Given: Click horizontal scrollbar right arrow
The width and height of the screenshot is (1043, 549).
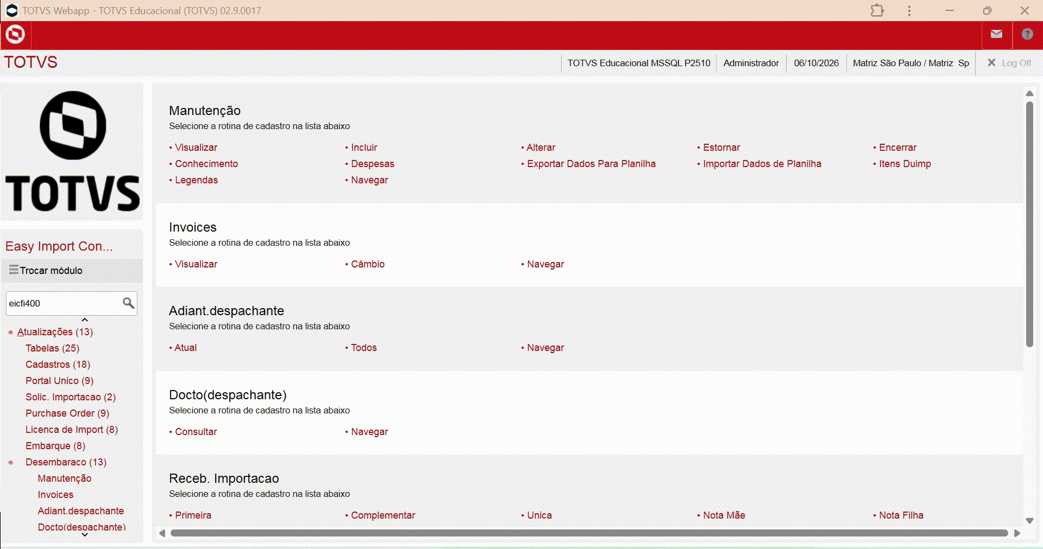Looking at the screenshot, I should point(1017,533).
